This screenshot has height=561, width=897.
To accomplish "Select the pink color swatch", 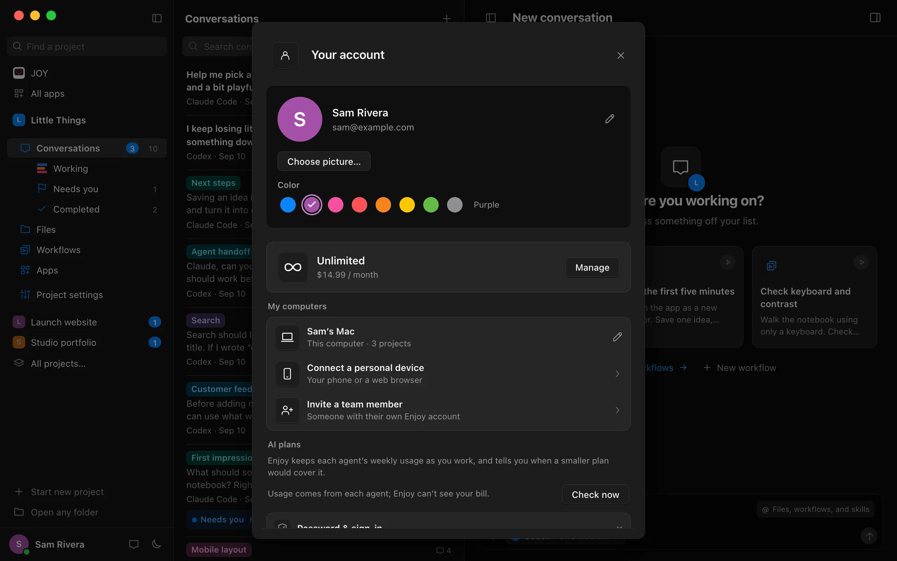I will (335, 205).
